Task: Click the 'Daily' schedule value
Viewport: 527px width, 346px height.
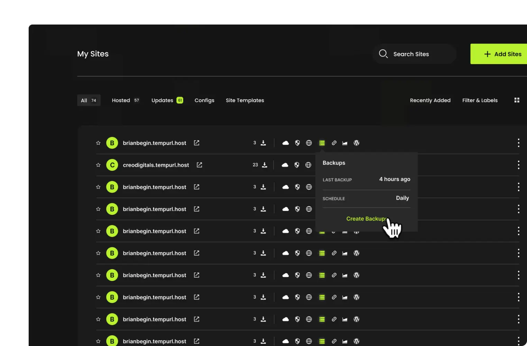Action: (403, 198)
